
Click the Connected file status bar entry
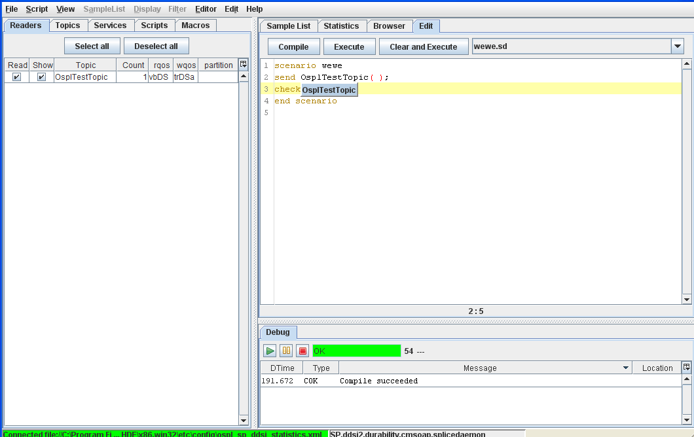point(166,434)
